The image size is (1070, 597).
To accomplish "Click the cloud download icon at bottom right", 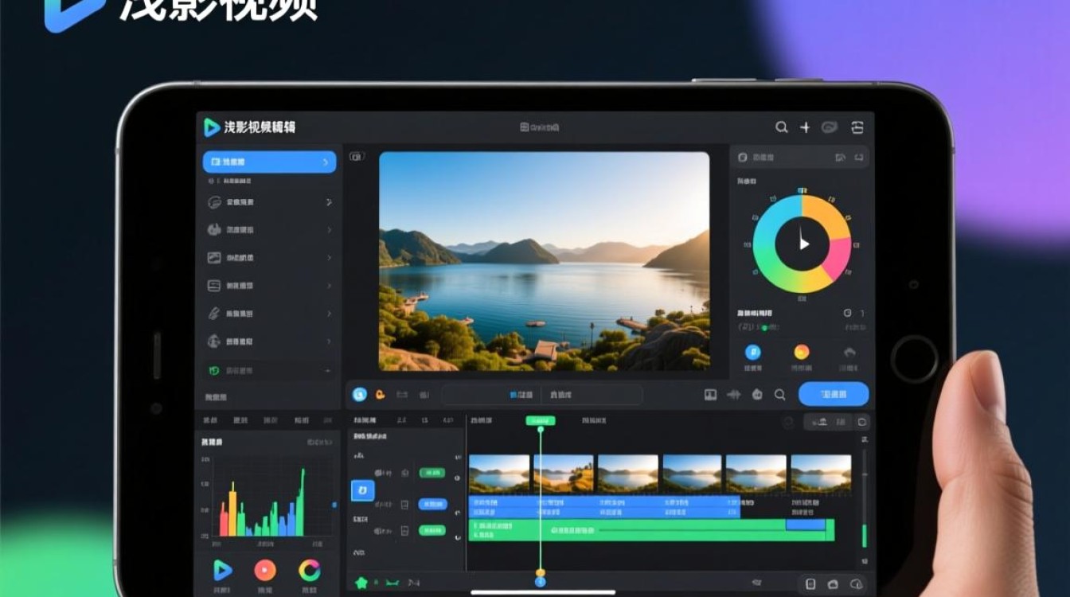I will pos(857,584).
